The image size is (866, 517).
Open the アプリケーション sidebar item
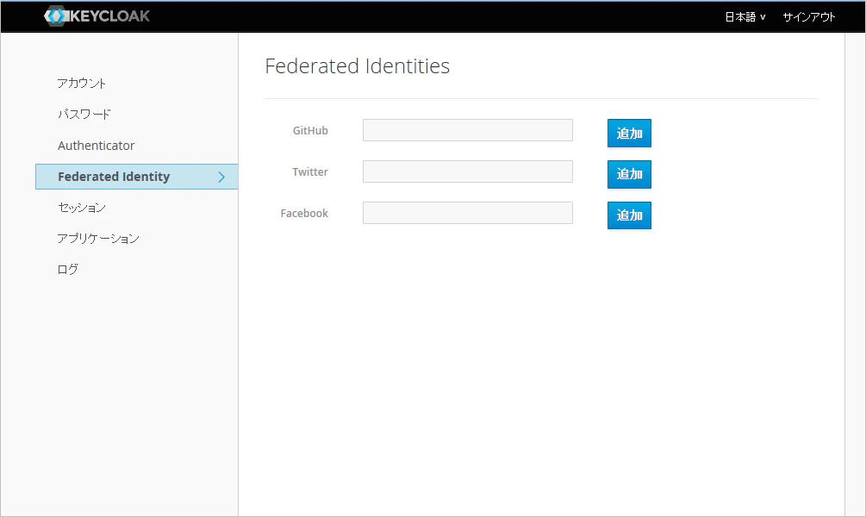coord(98,239)
